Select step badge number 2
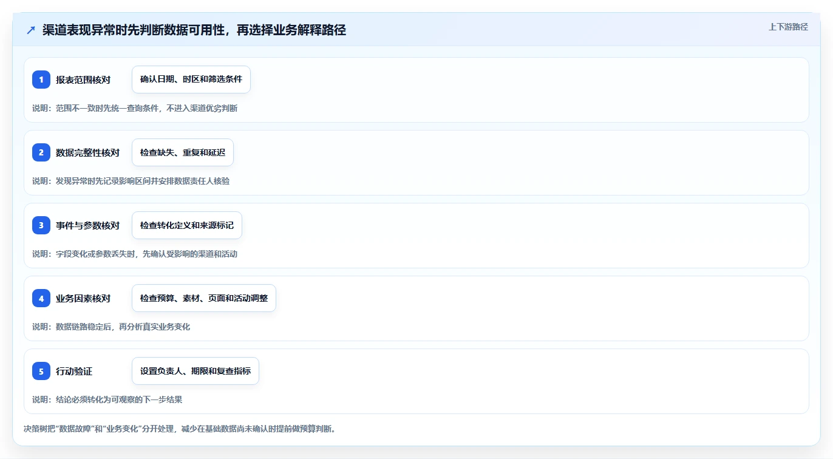 [x=41, y=152]
